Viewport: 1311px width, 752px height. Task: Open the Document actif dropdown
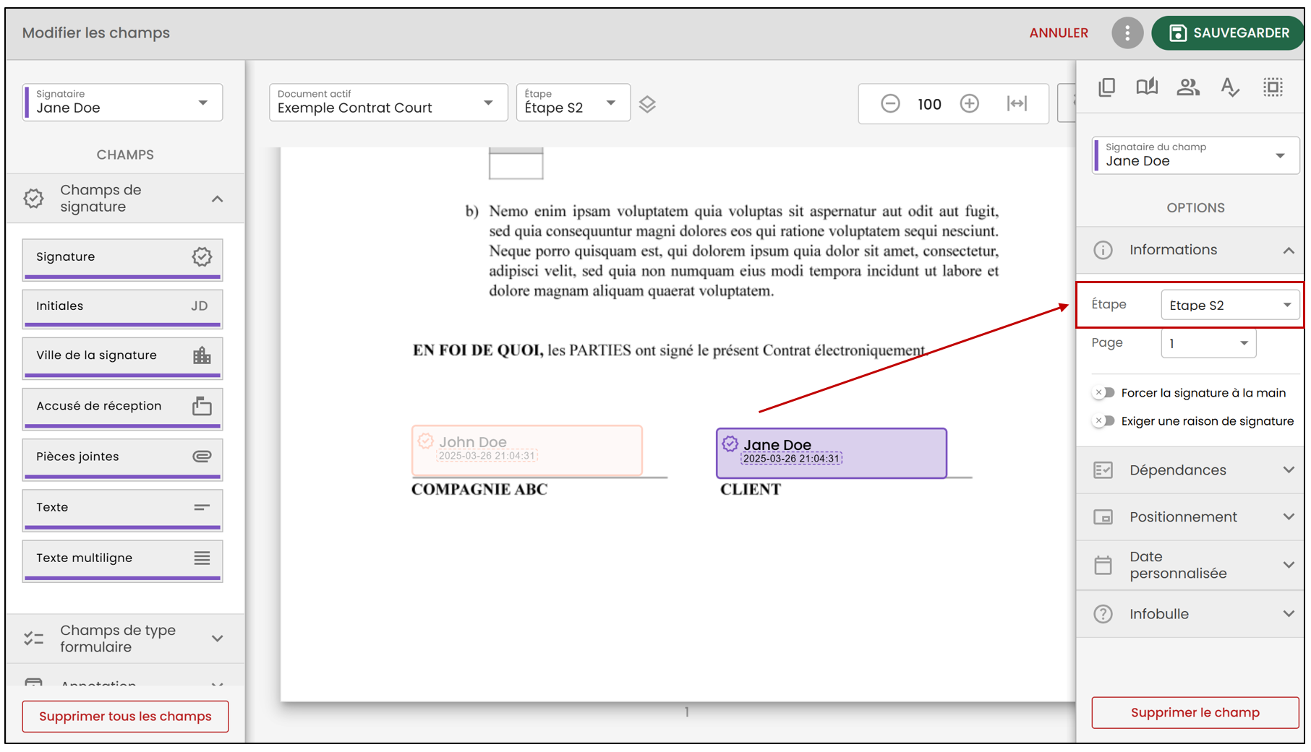[x=388, y=102]
